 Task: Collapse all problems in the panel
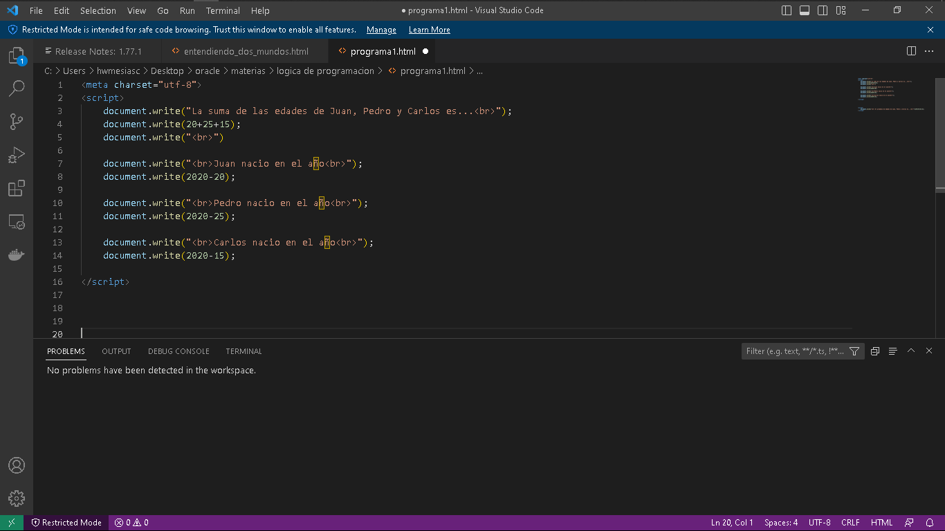(875, 351)
